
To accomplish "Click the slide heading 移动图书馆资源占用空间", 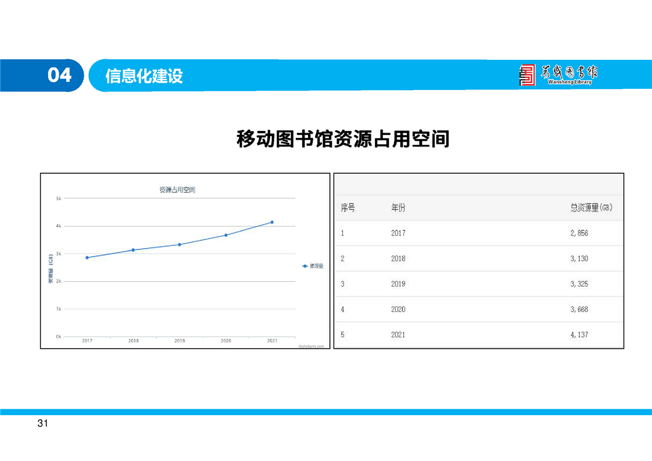I will [x=343, y=138].
